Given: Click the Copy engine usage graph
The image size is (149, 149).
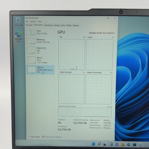Looking at the screenshot, I should coord(100,55).
